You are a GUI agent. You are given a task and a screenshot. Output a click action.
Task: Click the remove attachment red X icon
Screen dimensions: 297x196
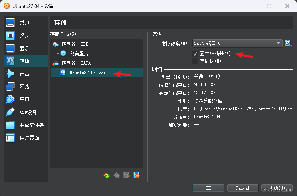coord(137,176)
